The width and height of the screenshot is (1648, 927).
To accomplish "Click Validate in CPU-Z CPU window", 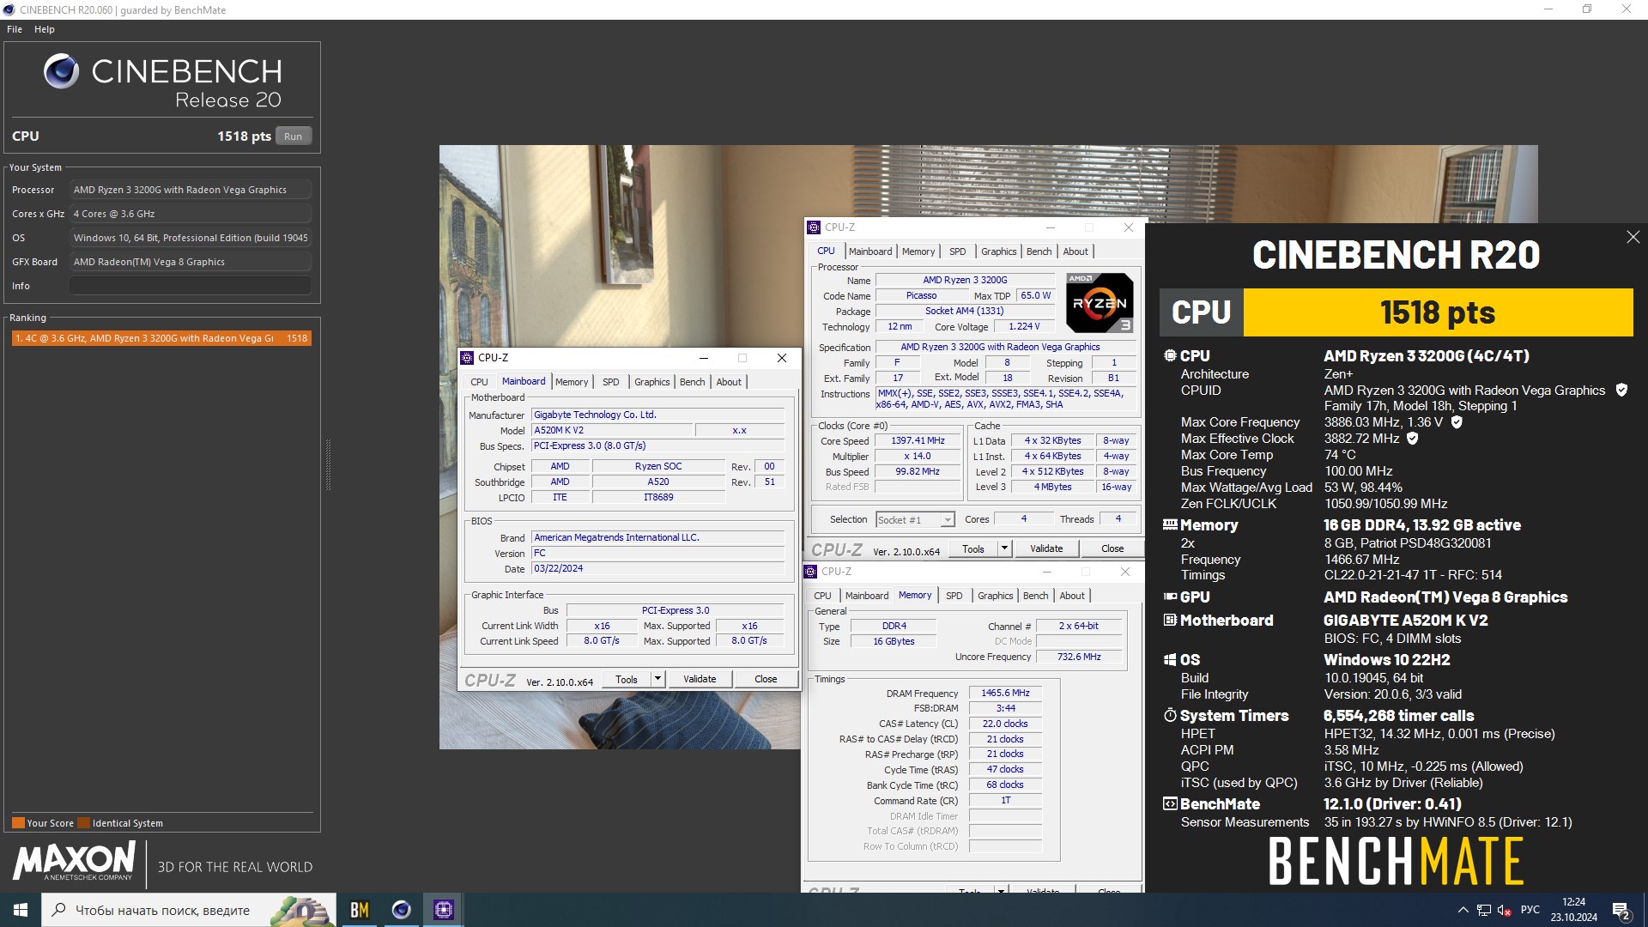I will (x=1046, y=548).
